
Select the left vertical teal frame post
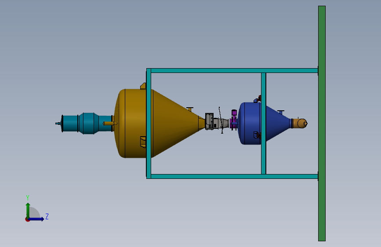[x=149, y=123]
